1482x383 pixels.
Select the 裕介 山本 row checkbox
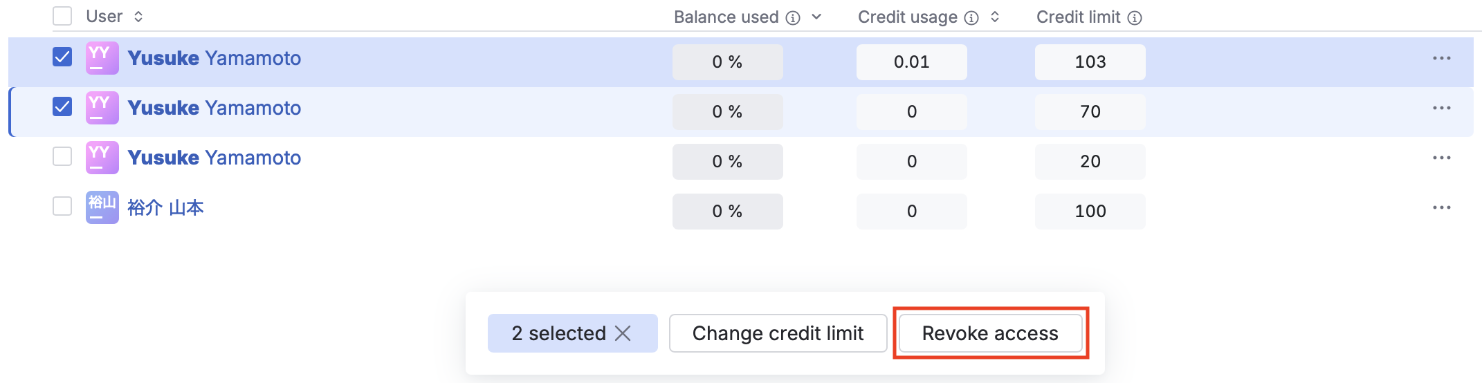[x=62, y=206]
